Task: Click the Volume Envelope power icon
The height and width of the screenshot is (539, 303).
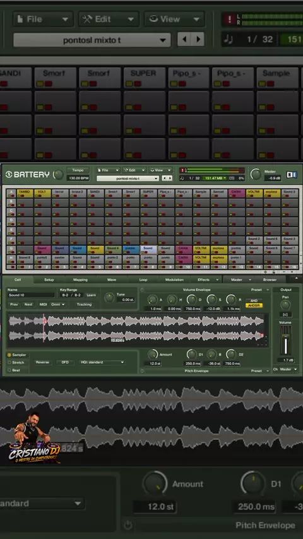Action: click(143, 290)
